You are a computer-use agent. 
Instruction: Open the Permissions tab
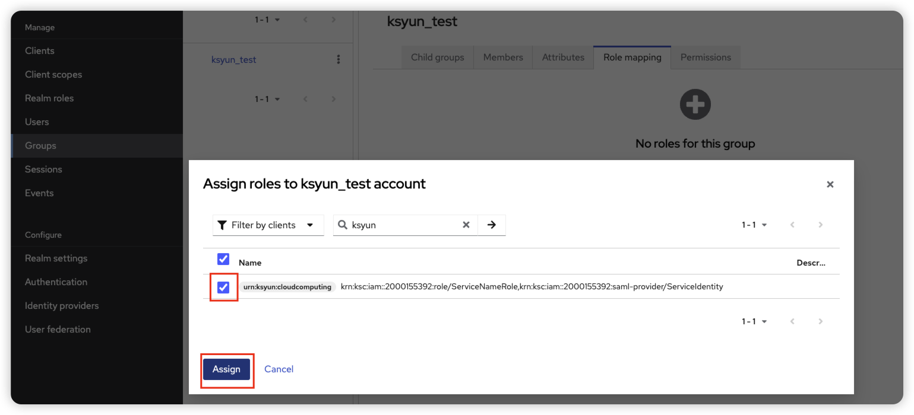[x=706, y=58]
